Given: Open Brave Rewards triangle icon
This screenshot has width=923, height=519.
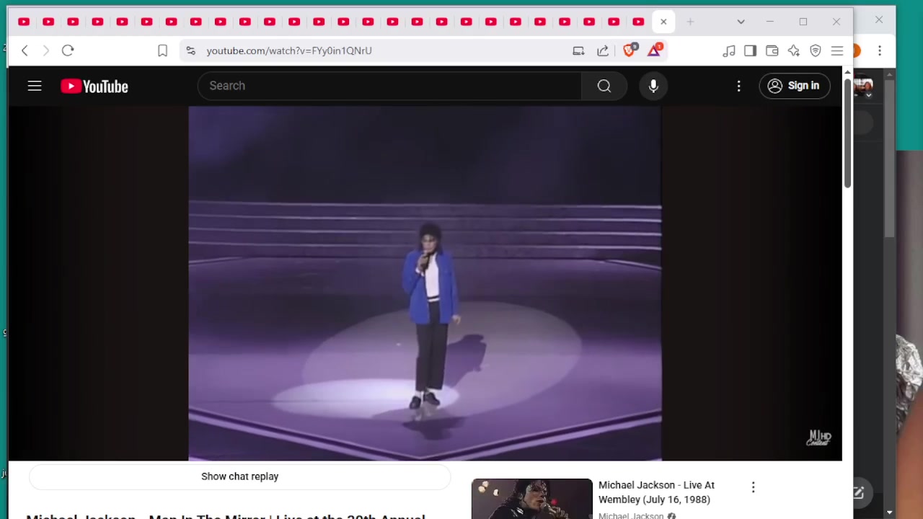Looking at the screenshot, I should [x=654, y=50].
